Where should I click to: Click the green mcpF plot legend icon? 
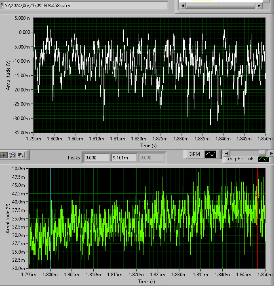[x=263, y=159]
